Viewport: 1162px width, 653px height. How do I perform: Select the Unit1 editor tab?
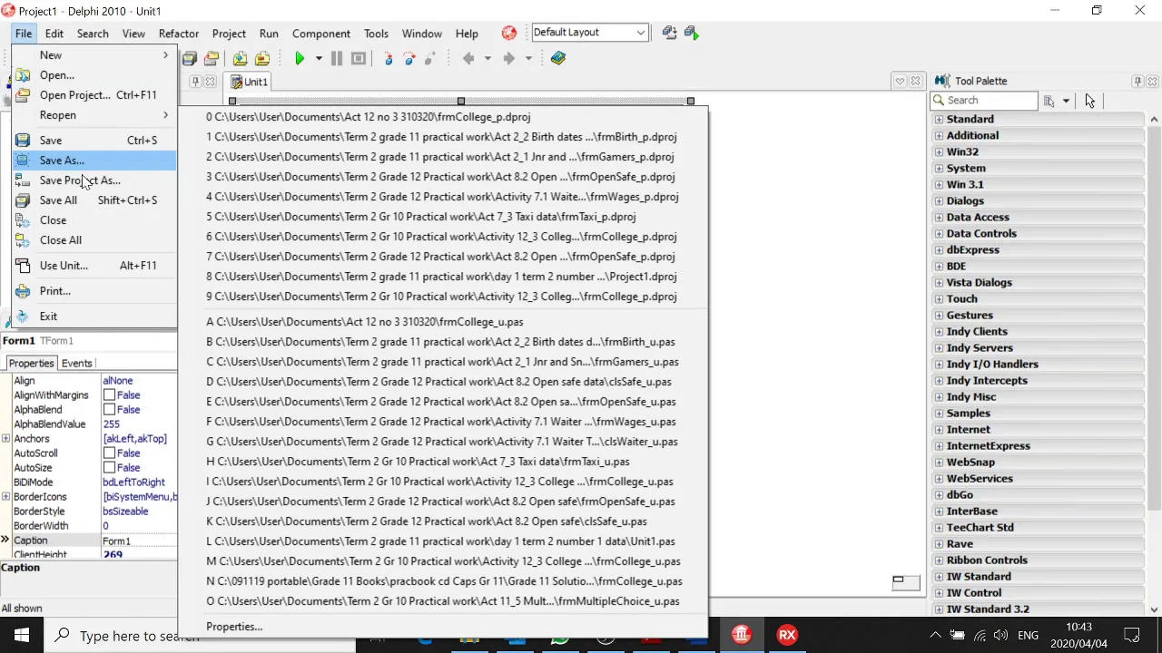(x=250, y=82)
